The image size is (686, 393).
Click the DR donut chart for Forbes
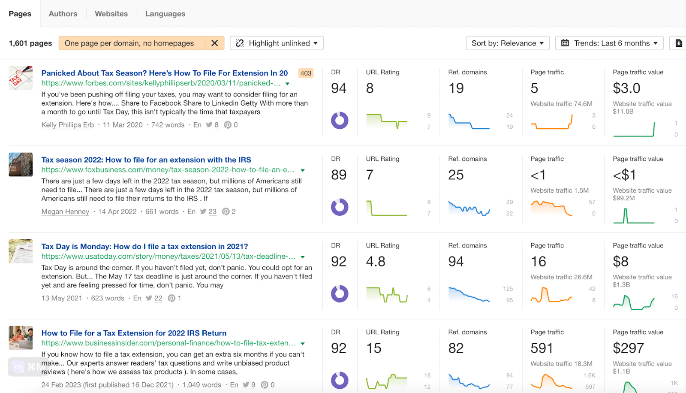pyautogui.click(x=340, y=121)
